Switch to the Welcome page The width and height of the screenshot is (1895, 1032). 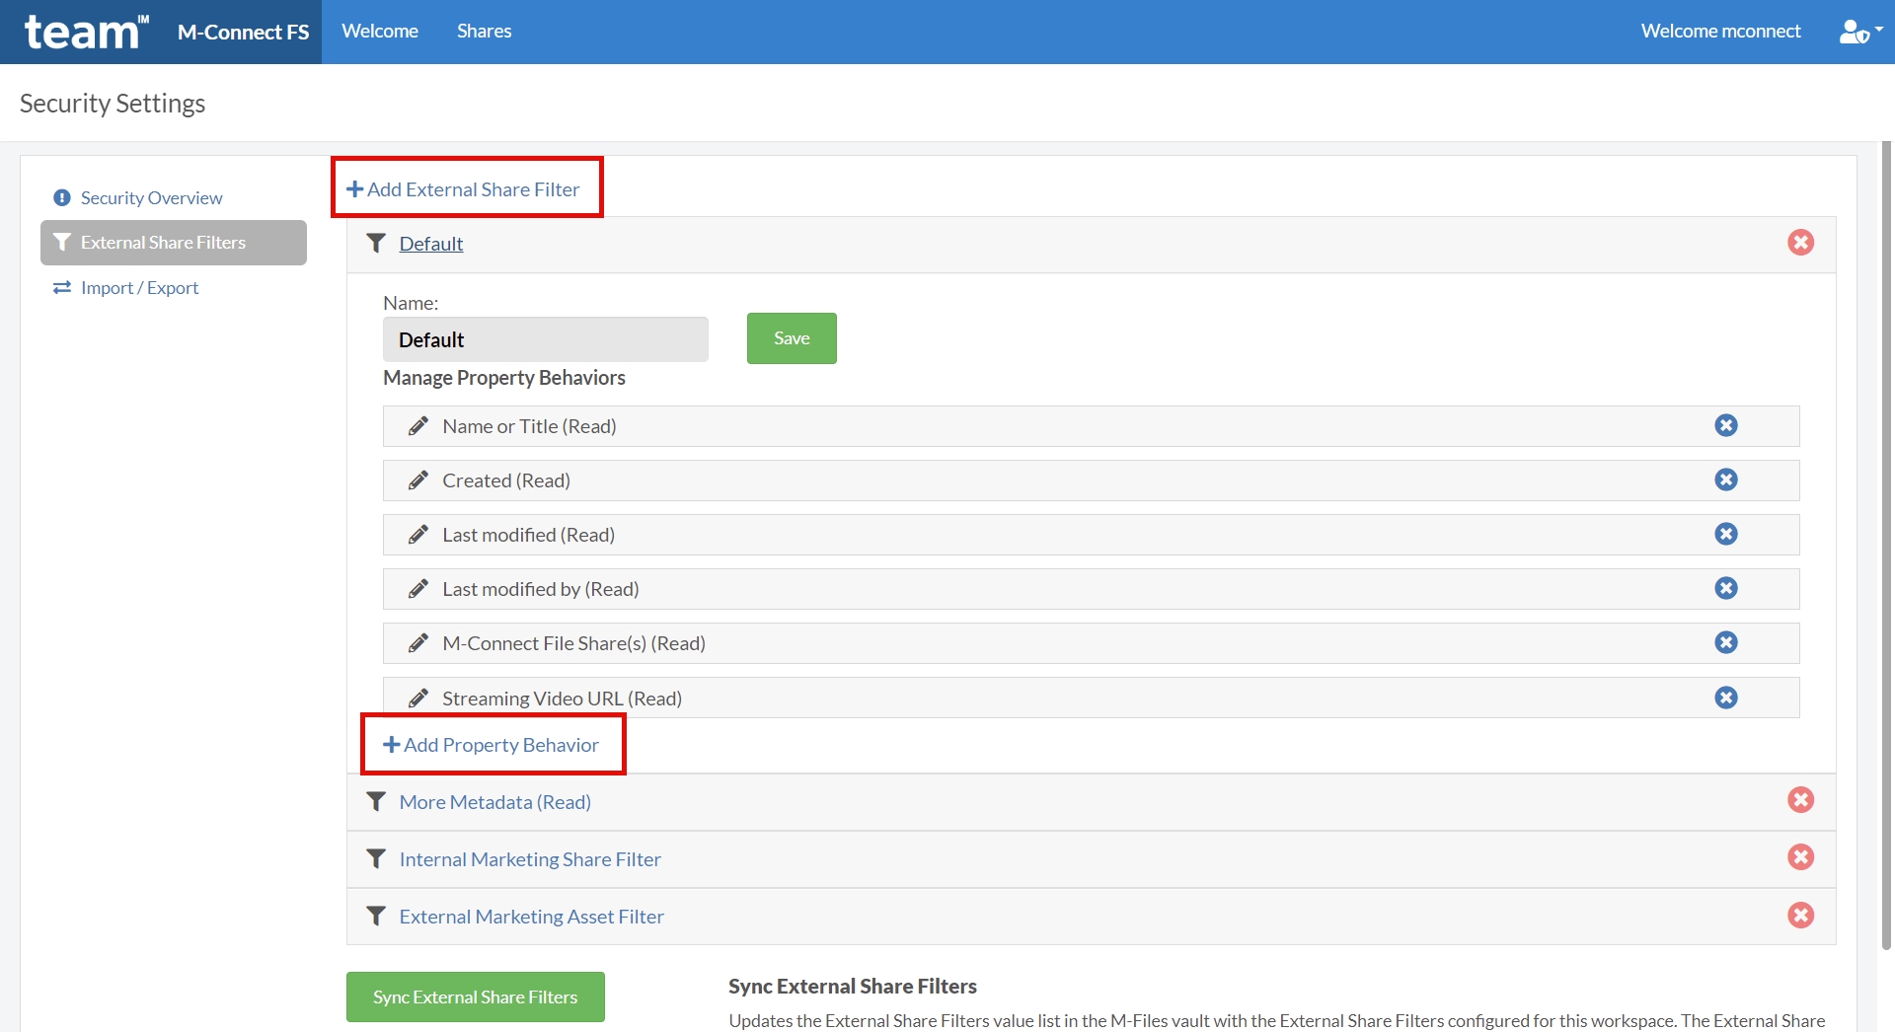(x=379, y=31)
